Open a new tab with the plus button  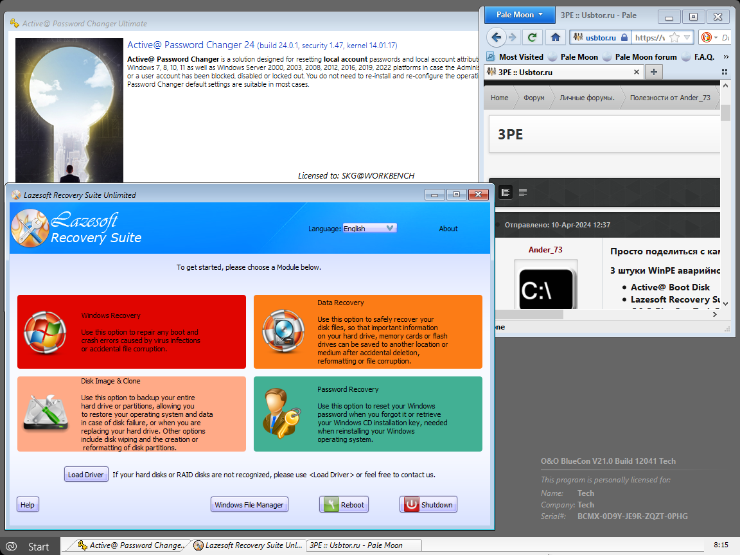[x=654, y=72]
